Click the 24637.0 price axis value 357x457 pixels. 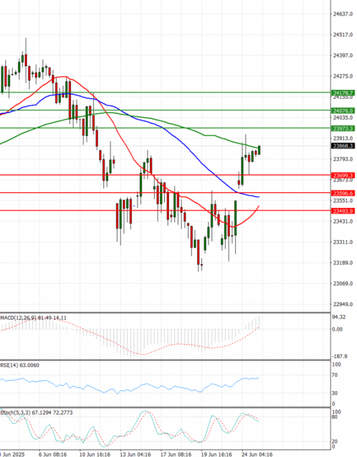pyautogui.click(x=343, y=14)
